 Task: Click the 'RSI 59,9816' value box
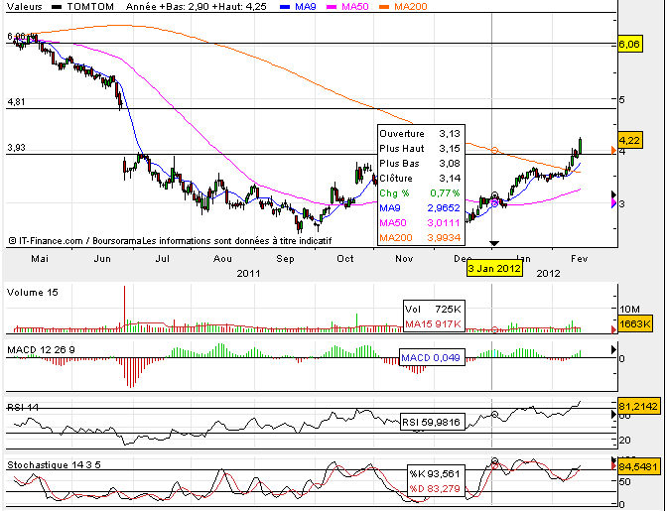[x=432, y=423]
